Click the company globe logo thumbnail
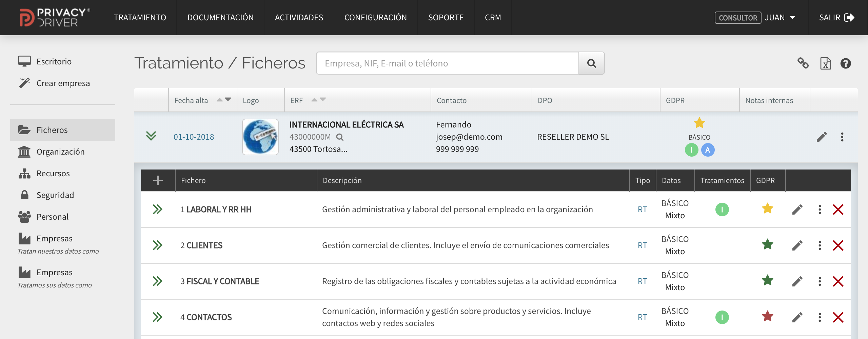868x339 pixels. (260, 137)
